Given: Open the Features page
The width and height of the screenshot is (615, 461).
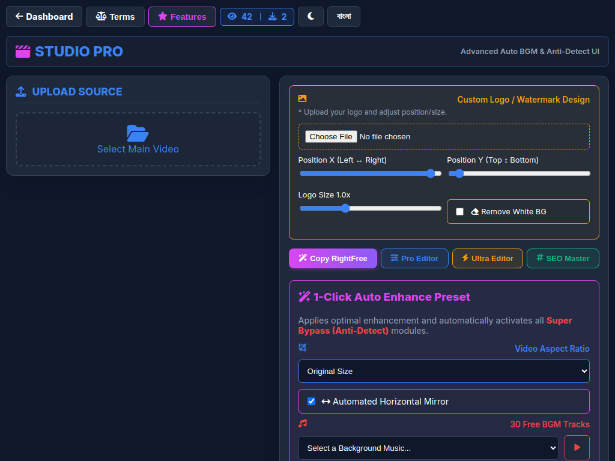Looking at the screenshot, I should pos(182,16).
